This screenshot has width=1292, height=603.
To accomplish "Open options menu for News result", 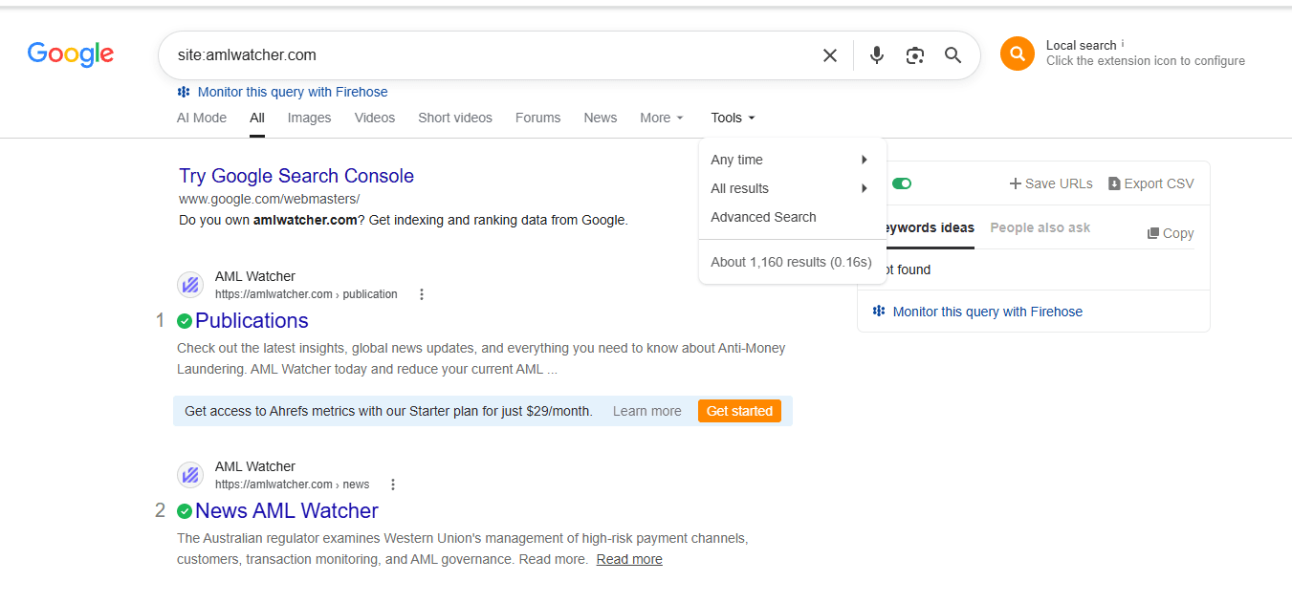I will [393, 485].
